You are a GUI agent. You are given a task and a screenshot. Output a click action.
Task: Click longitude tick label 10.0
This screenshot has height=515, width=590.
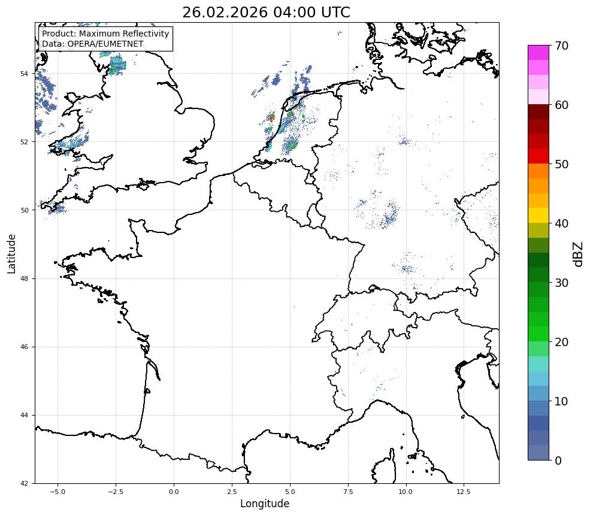pos(406,492)
